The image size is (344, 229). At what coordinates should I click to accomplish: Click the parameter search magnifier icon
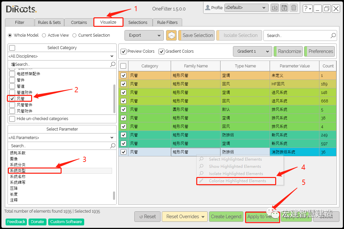[x=113, y=146]
